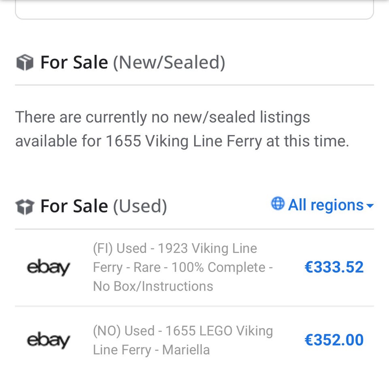Screen dimensions: 389x369
Task: Open the 1655 LEGO Viking Line Ferry Mariella listing
Action: tap(183, 340)
